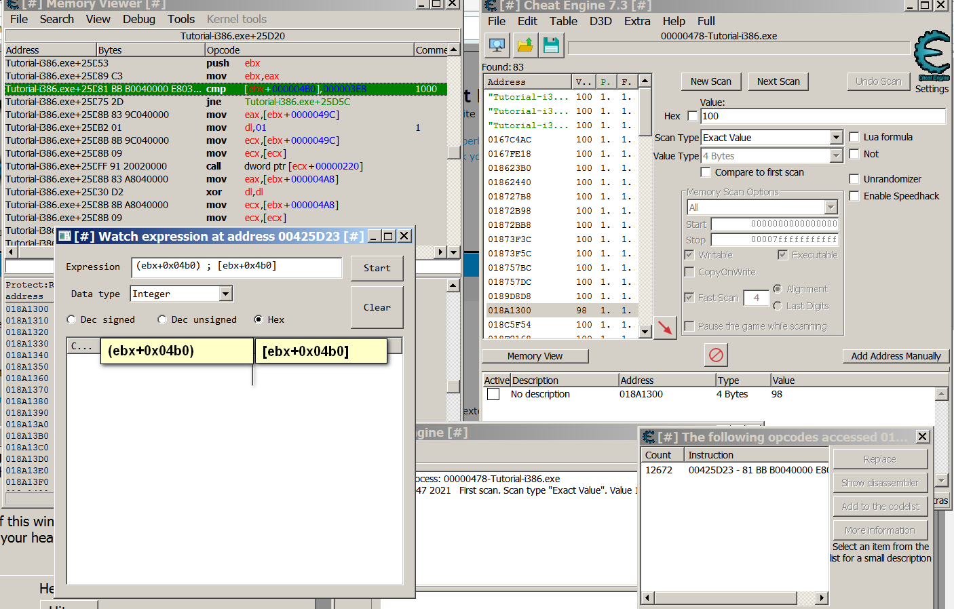Click Show disassembler in opcodes window
The height and width of the screenshot is (609, 954).
pos(880,483)
